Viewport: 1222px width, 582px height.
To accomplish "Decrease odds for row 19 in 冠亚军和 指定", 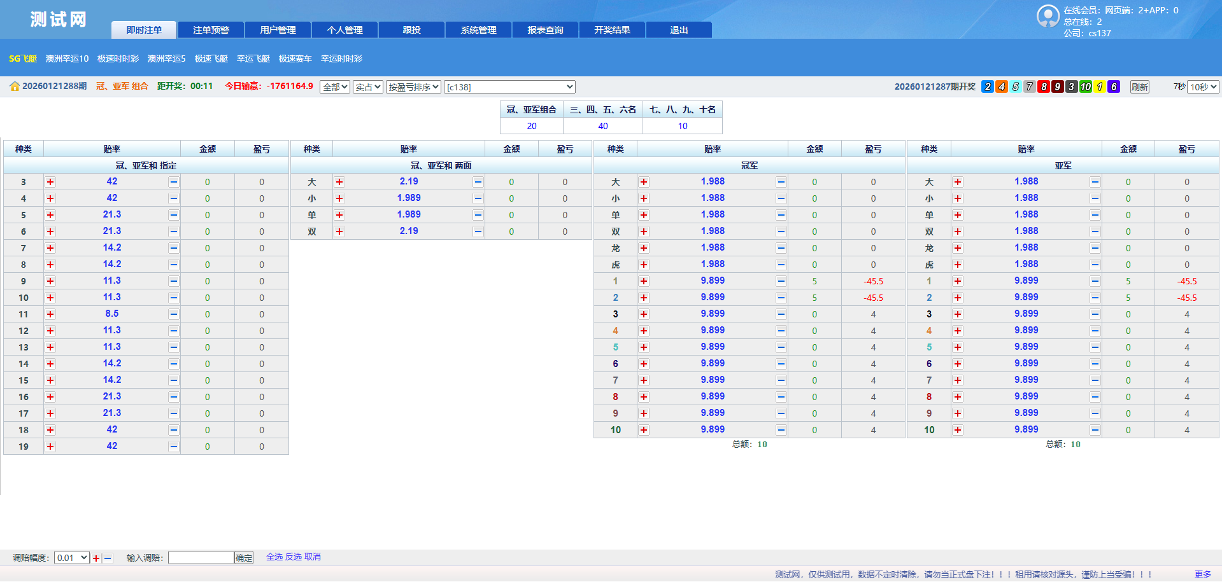I will [x=173, y=447].
